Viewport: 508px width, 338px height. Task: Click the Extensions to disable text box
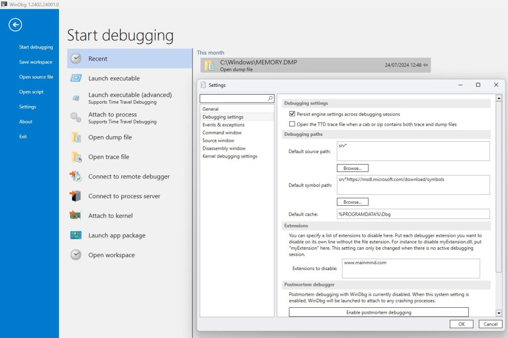(411, 269)
